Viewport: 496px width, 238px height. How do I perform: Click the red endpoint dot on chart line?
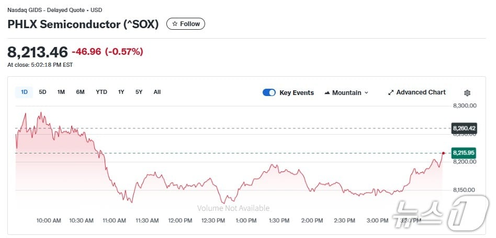pos(443,153)
